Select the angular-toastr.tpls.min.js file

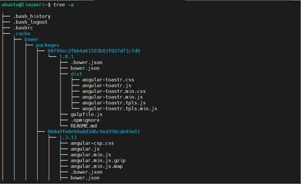click(119, 108)
